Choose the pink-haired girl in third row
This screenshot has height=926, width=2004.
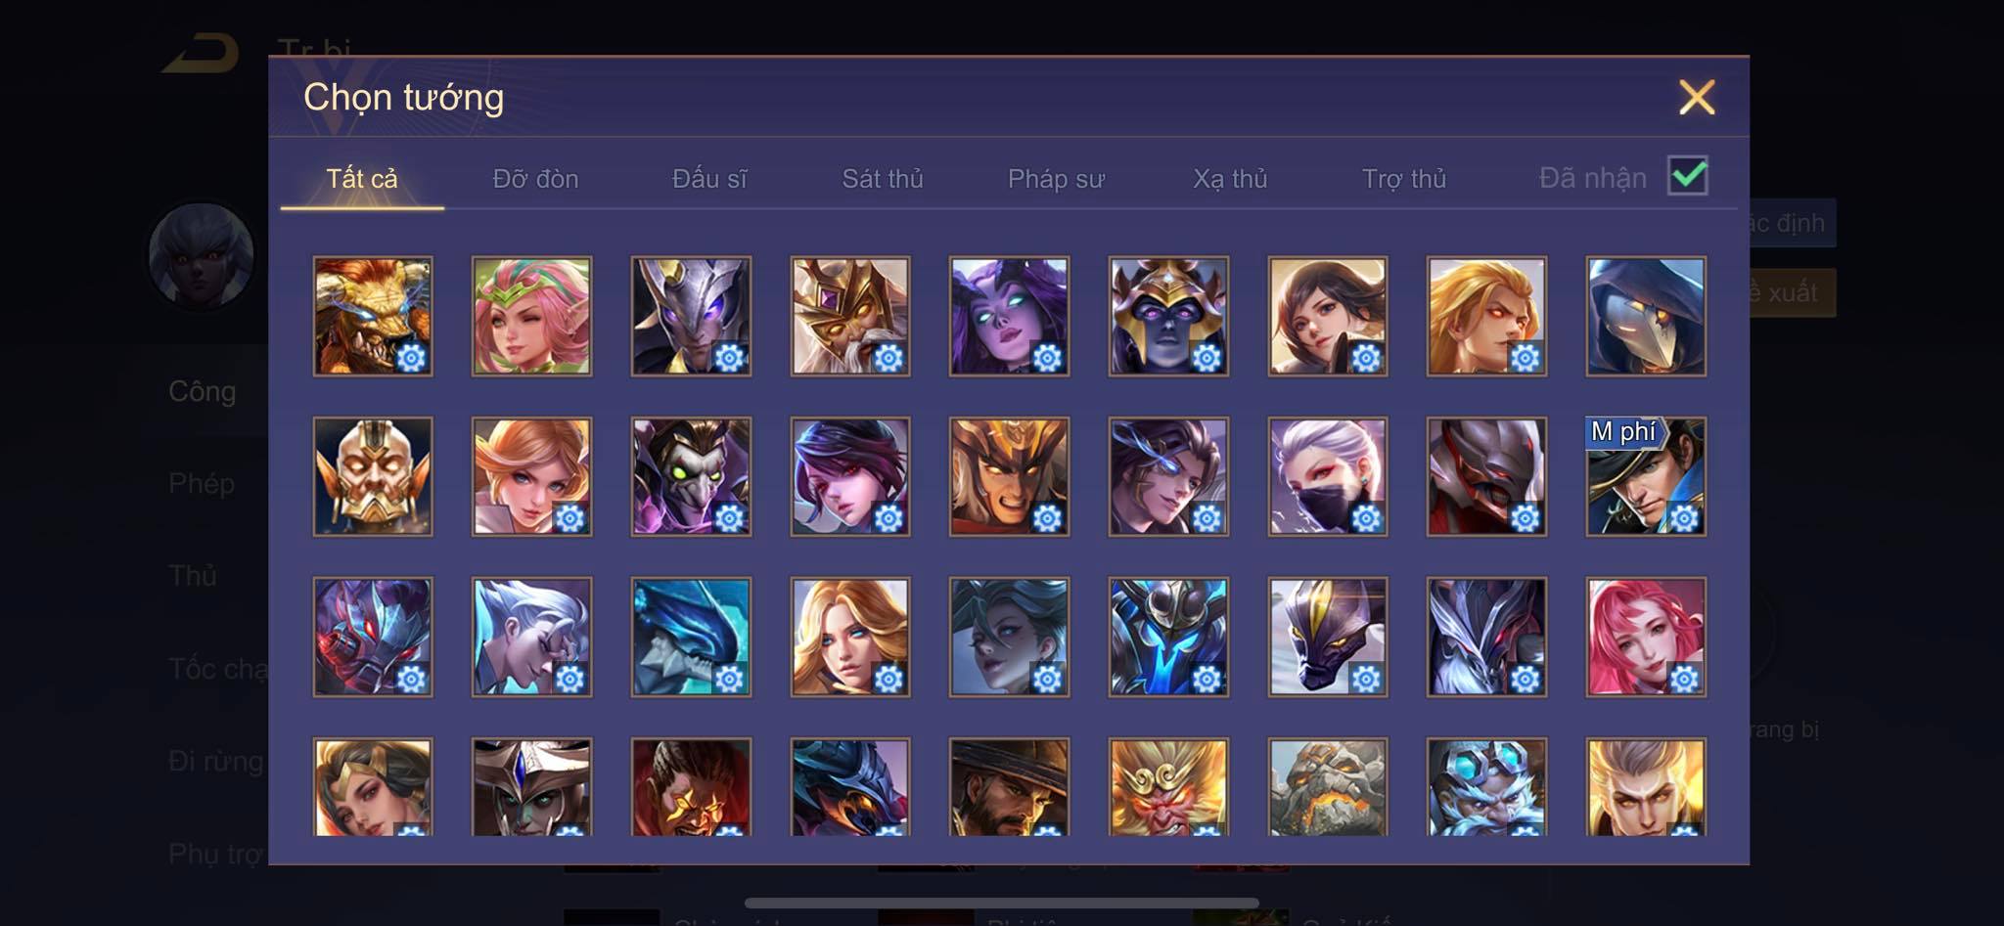coord(1646,637)
